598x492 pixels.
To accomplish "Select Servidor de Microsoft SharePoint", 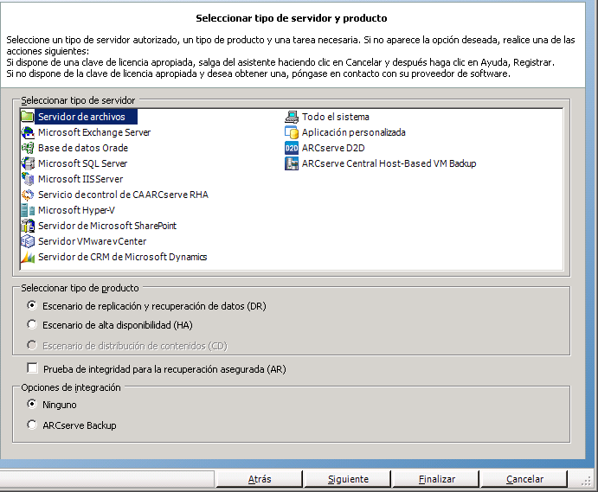I will coord(107,226).
